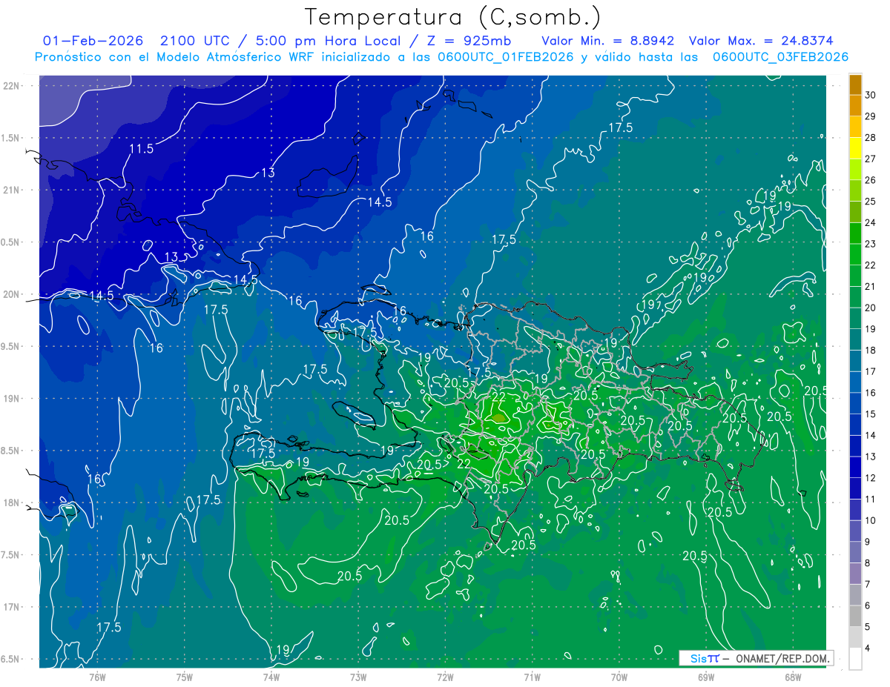The width and height of the screenshot is (890, 687).
Task: Click the color scale segment between 27 and 28
Action: (x=855, y=148)
